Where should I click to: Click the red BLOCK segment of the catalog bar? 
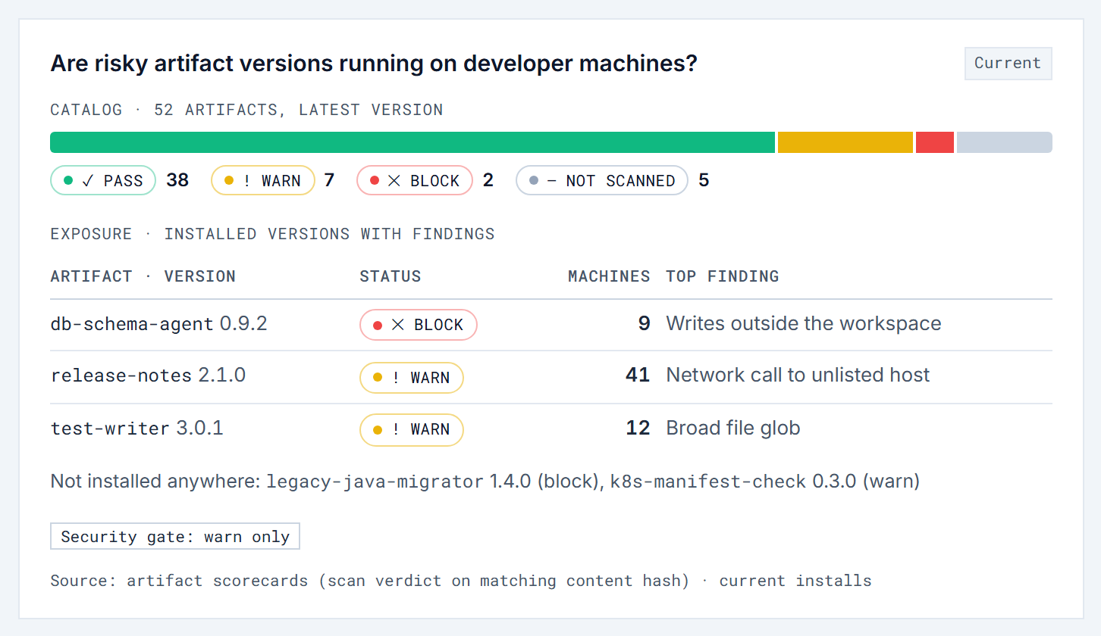(x=935, y=142)
